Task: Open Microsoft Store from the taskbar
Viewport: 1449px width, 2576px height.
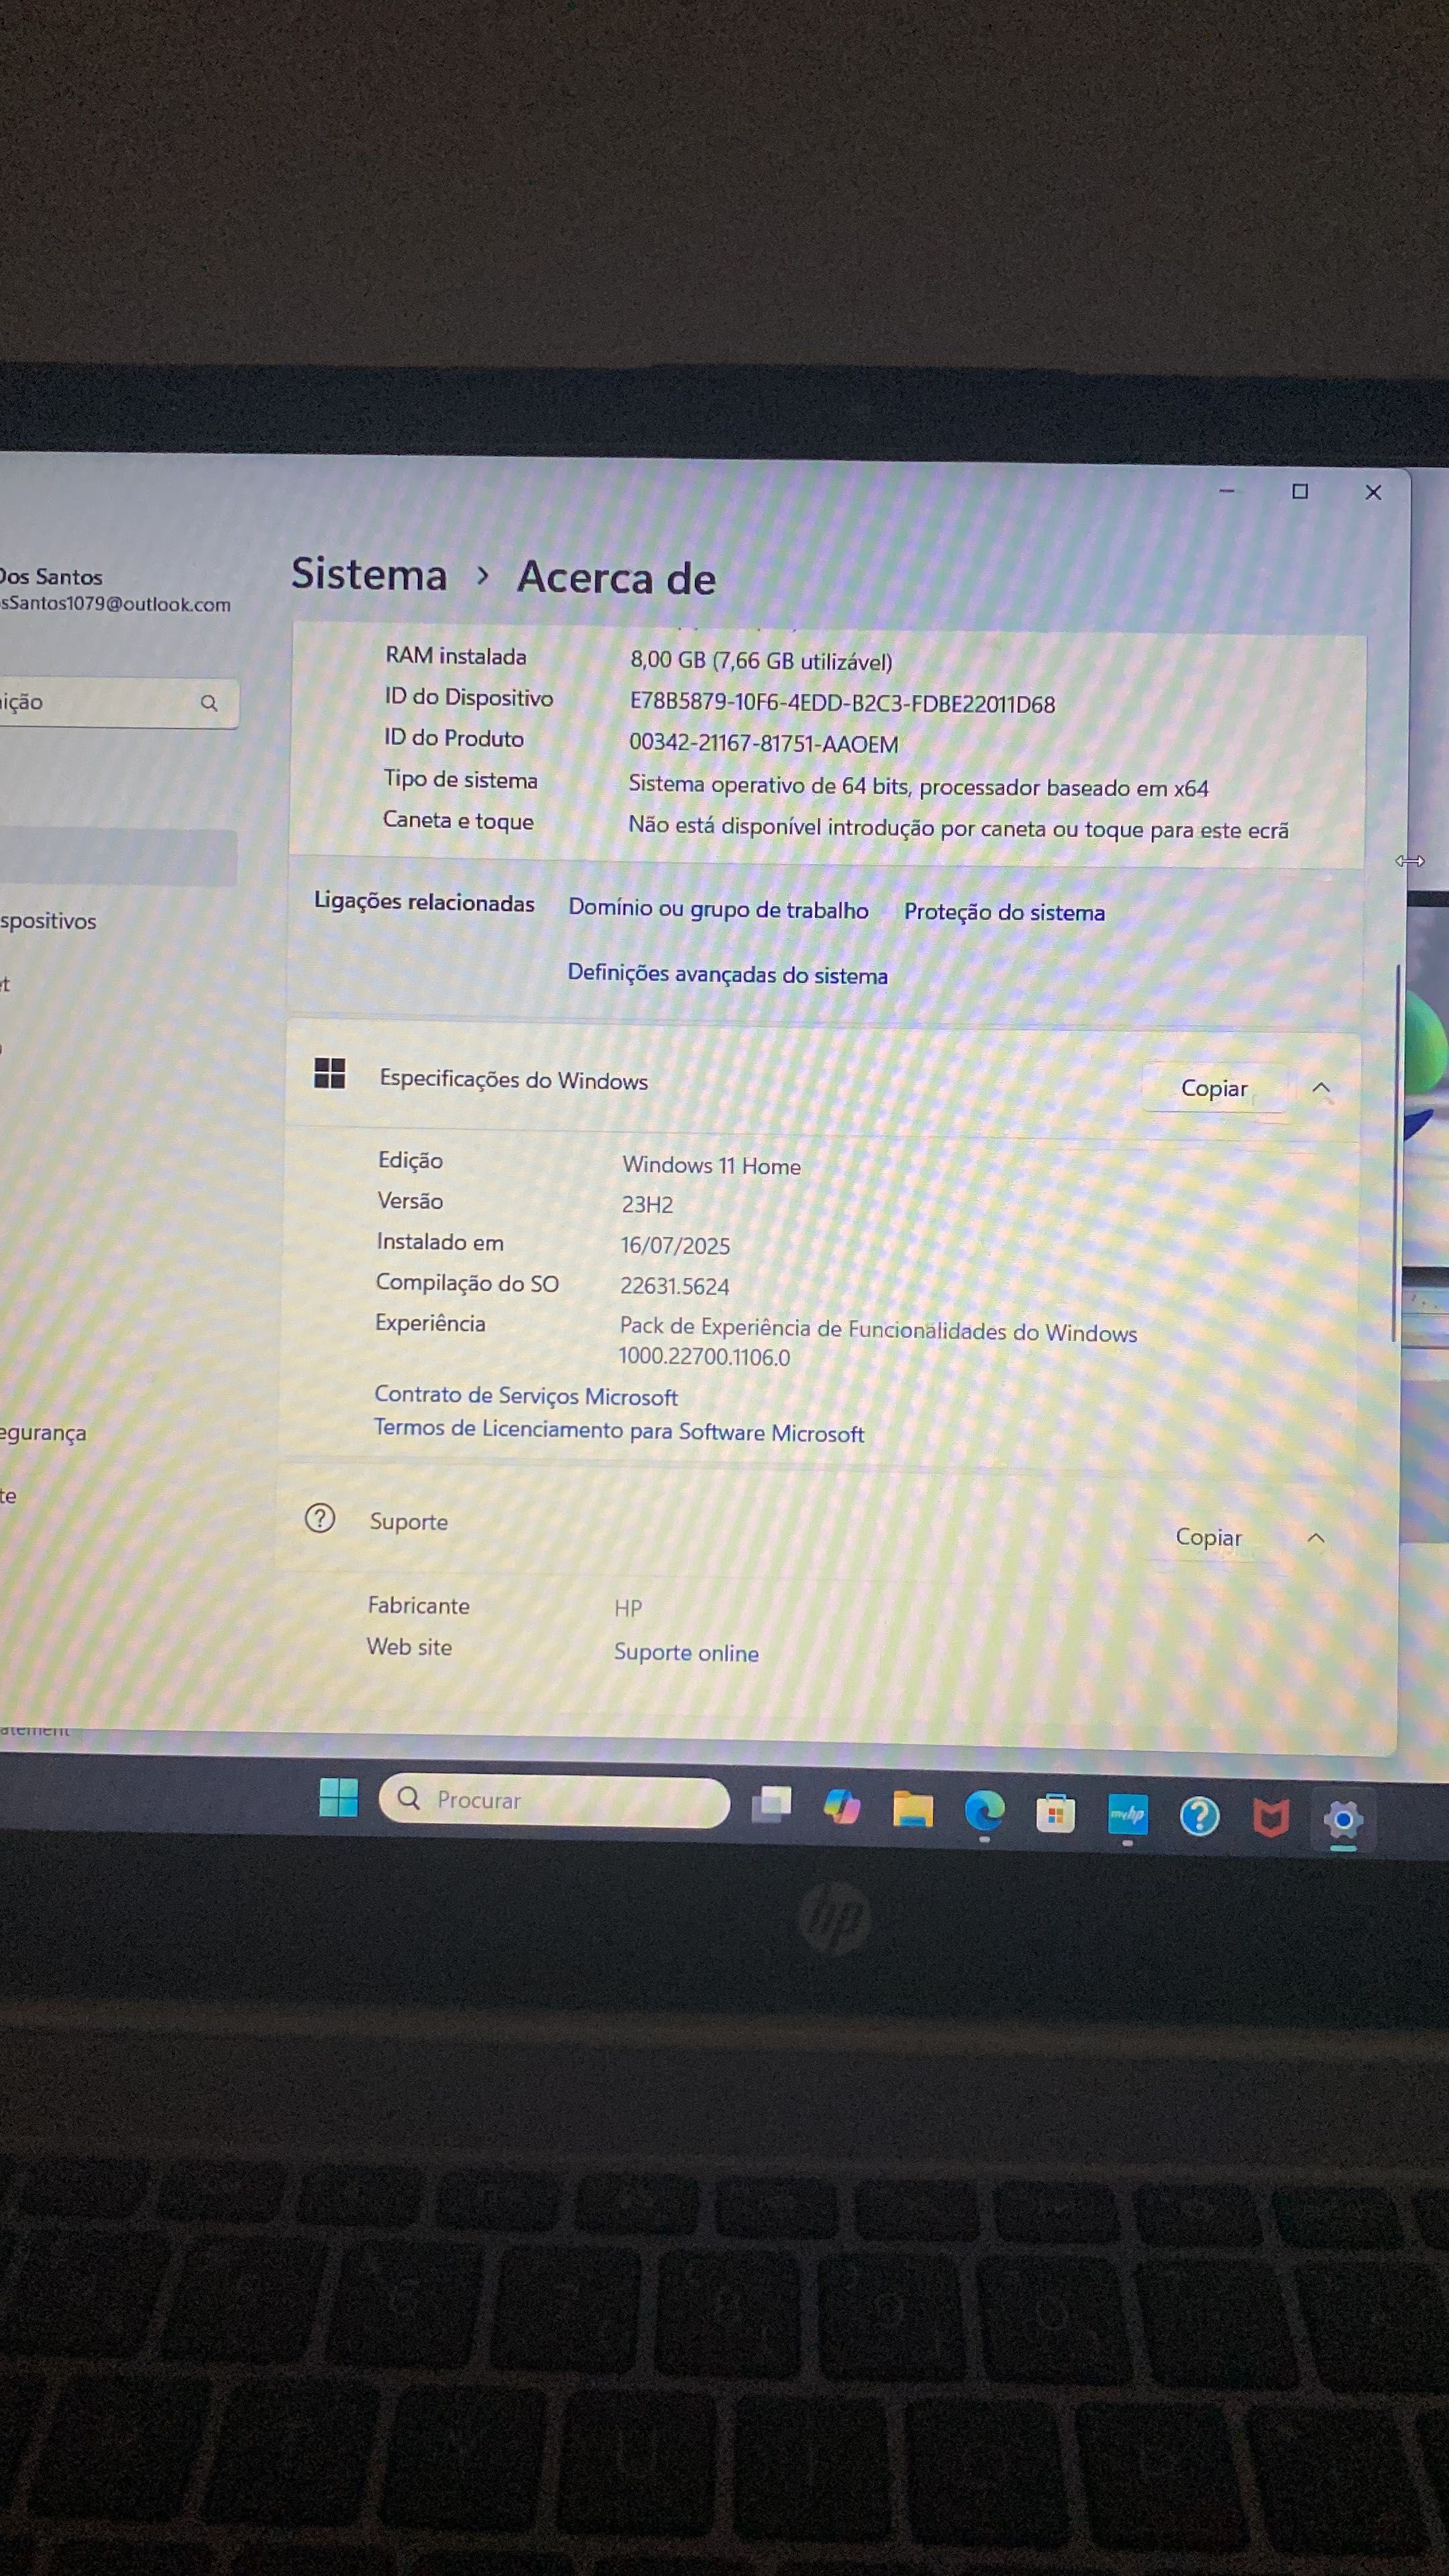Action: click(x=1055, y=1813)
